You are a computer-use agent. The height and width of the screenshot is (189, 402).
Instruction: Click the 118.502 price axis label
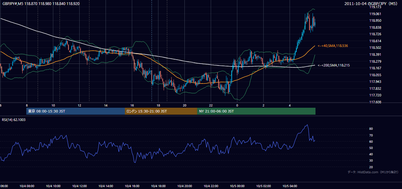tap(375, 48)
